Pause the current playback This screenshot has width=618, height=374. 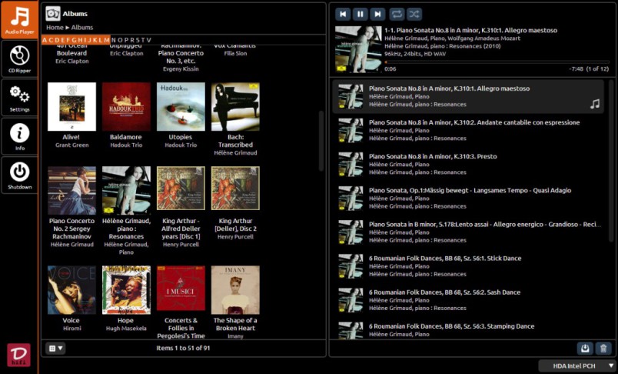click(x=360, y=14)
